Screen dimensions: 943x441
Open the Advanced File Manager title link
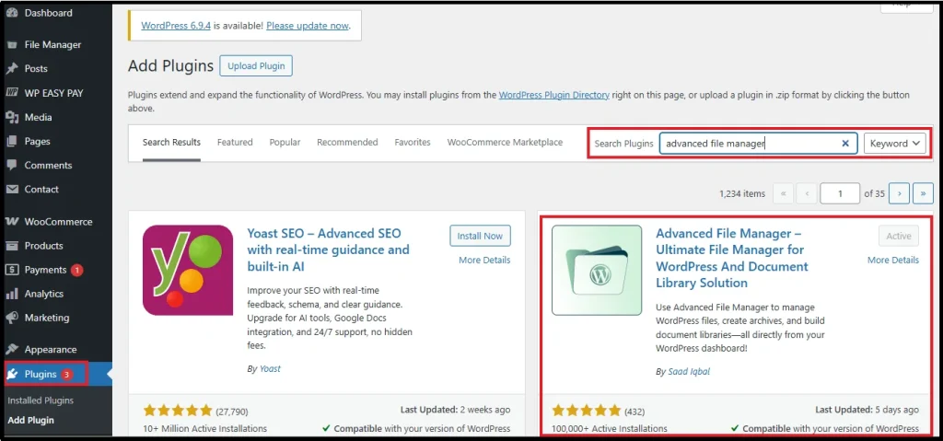(x=732, y=258)
